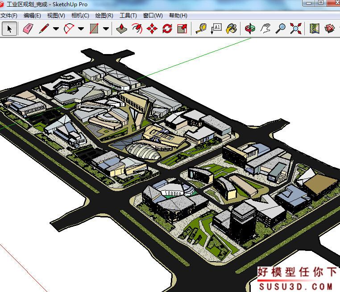Expand the Arc tool dropdown arrow
Image resolution: width=340 pixels, height=292 pixels.
(x=81, y=29)
